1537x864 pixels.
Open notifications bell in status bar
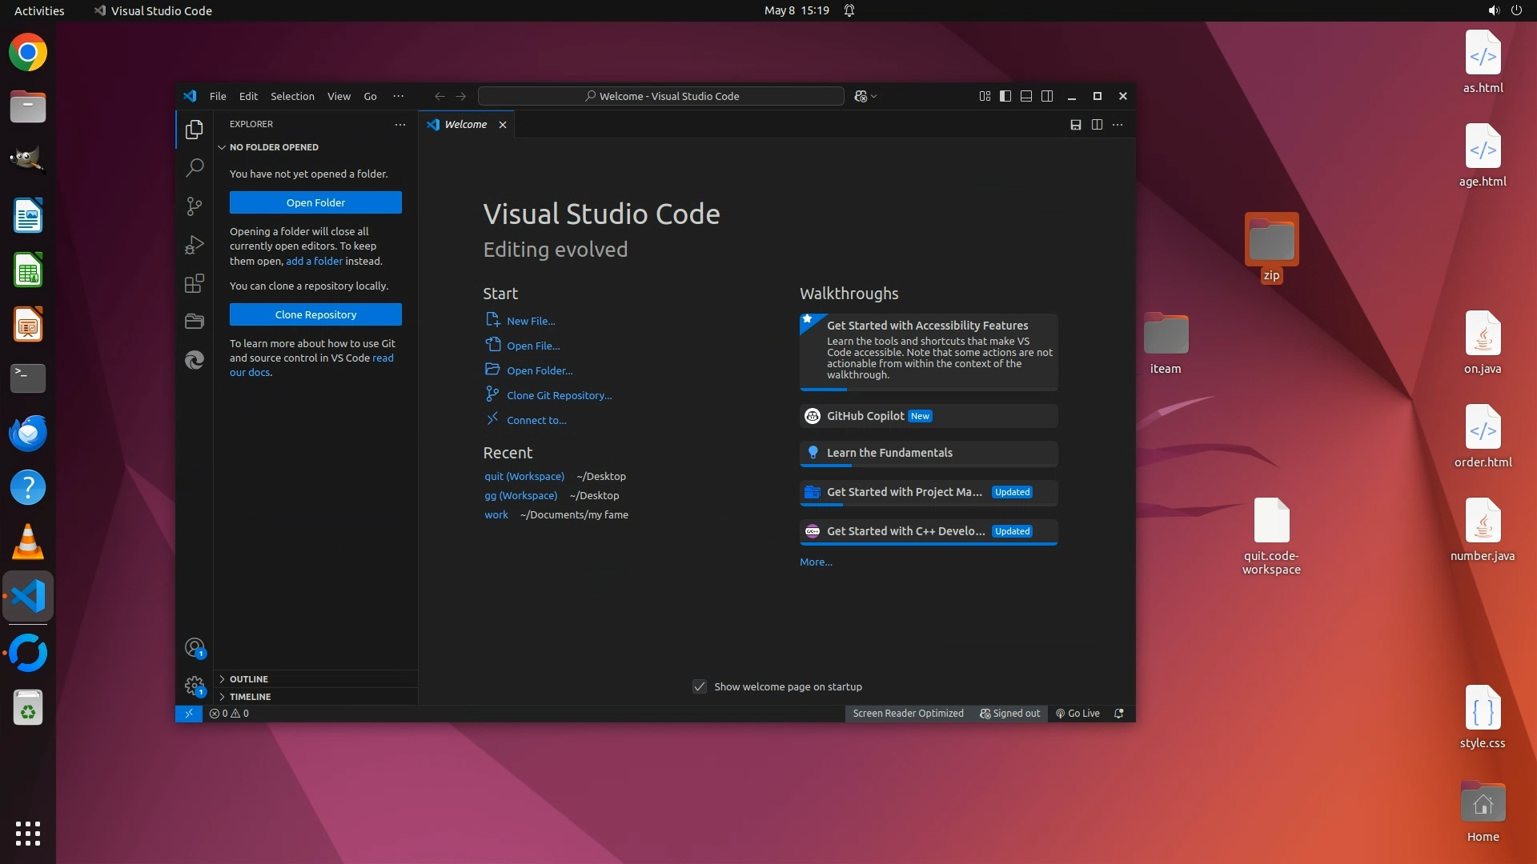tap(1119, 714)
